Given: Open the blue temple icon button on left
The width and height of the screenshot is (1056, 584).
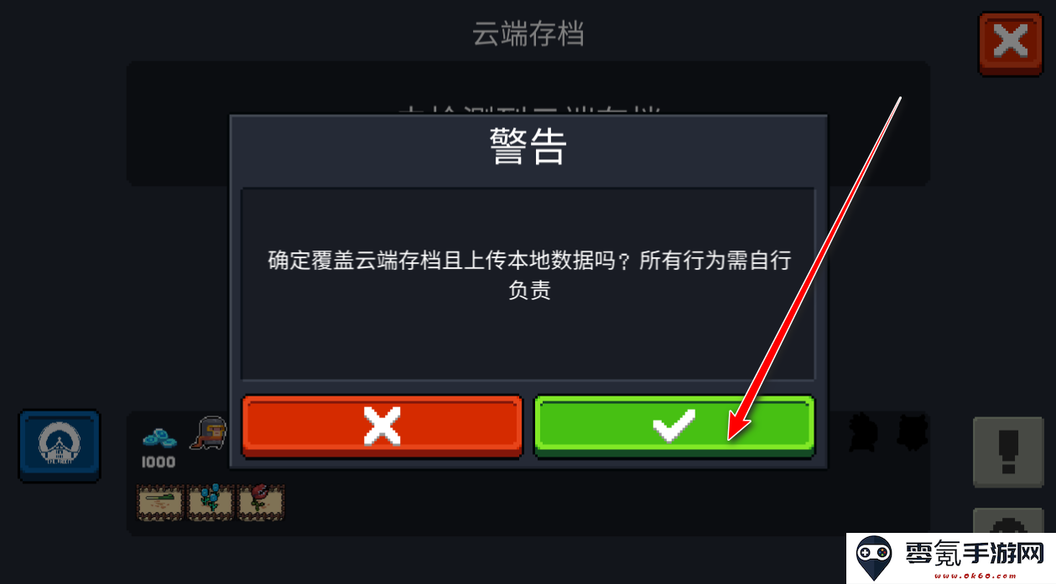Looking at the screenshot, I should coord(60,446).
